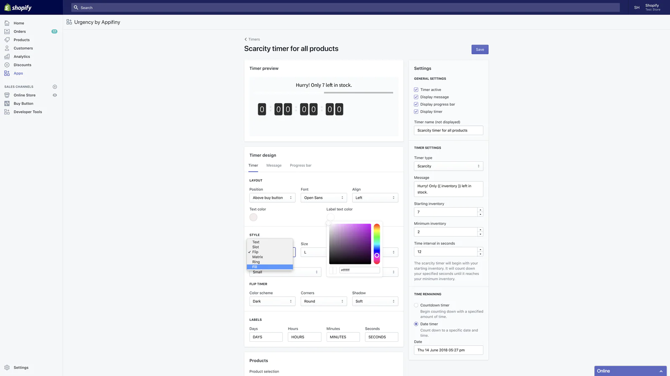
Task: Open Developer Tools icon in sidebar
Action: tap(7, 112)
